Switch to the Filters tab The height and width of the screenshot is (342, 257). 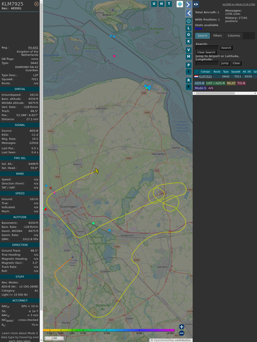tap(217, 36)
